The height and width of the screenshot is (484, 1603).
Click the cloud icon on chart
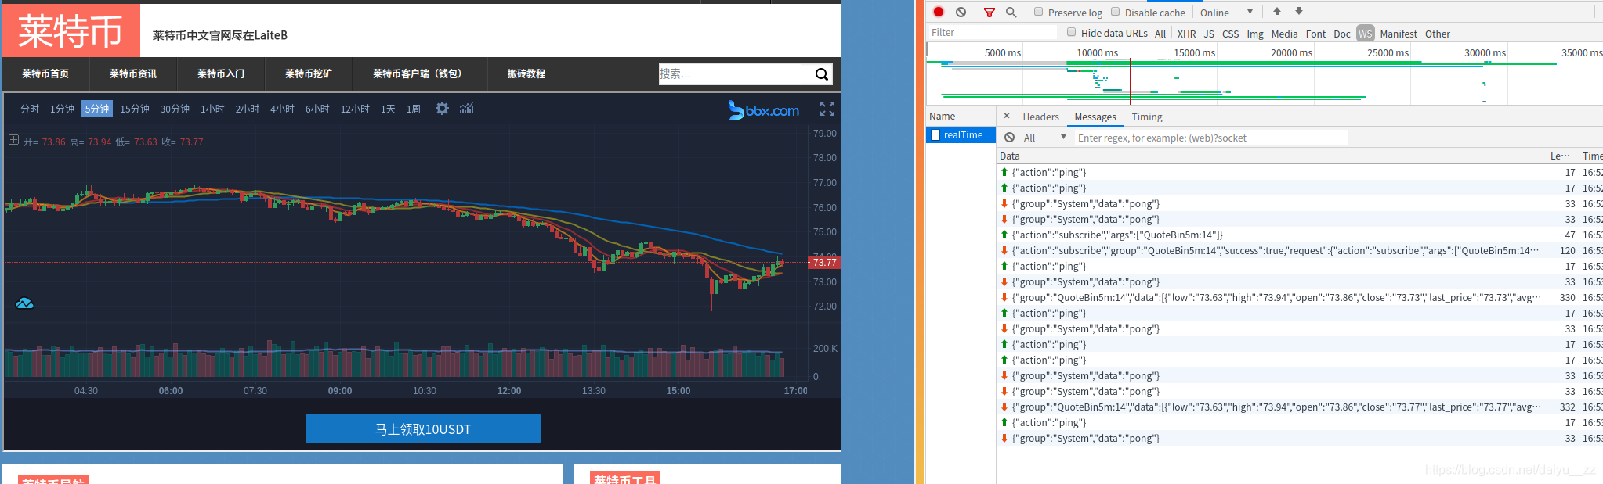click(24, 303)
